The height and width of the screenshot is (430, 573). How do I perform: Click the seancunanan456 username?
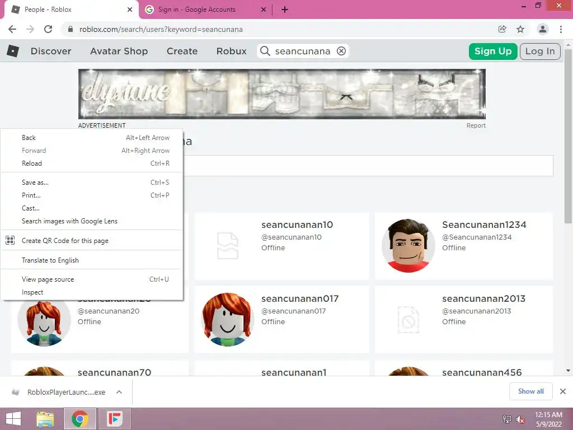(x=482, y=372)
